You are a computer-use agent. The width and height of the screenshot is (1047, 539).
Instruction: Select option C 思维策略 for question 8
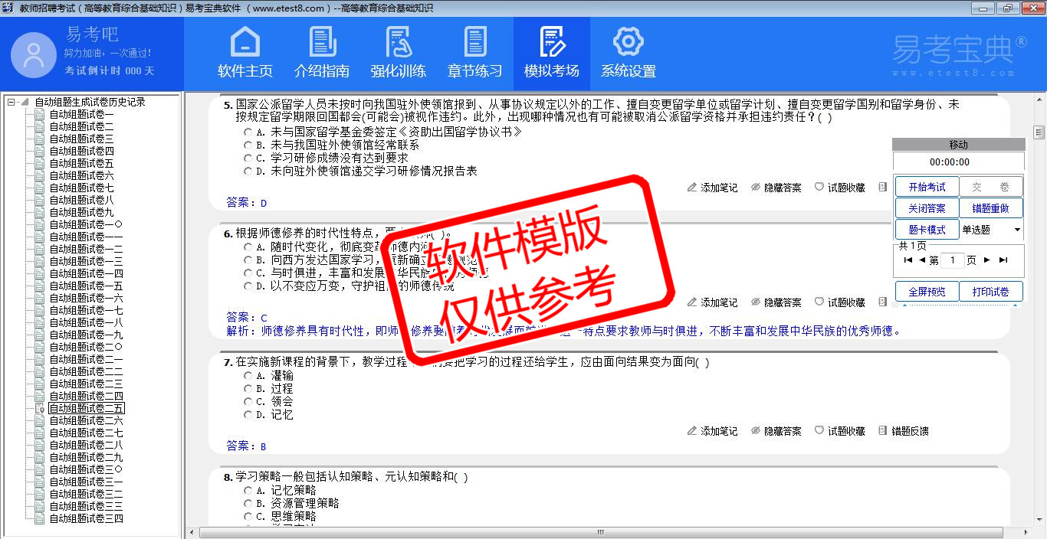pyautogui.click(x=248, y=516)
